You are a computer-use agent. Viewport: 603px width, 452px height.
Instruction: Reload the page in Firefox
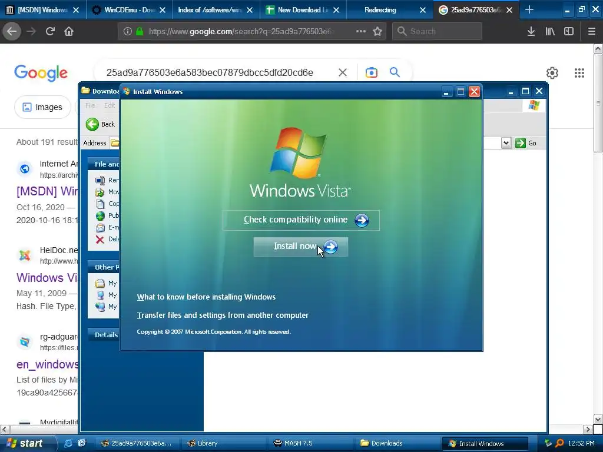pos(50,31)
